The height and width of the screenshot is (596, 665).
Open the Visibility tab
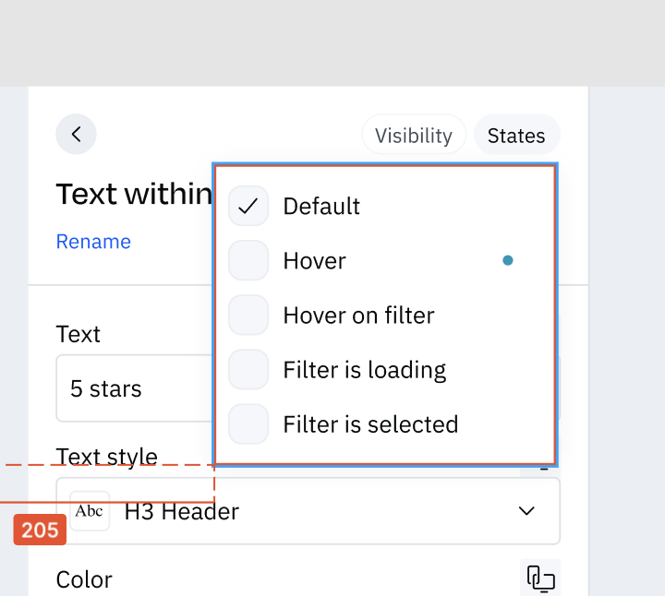click(x=414, y=136)
